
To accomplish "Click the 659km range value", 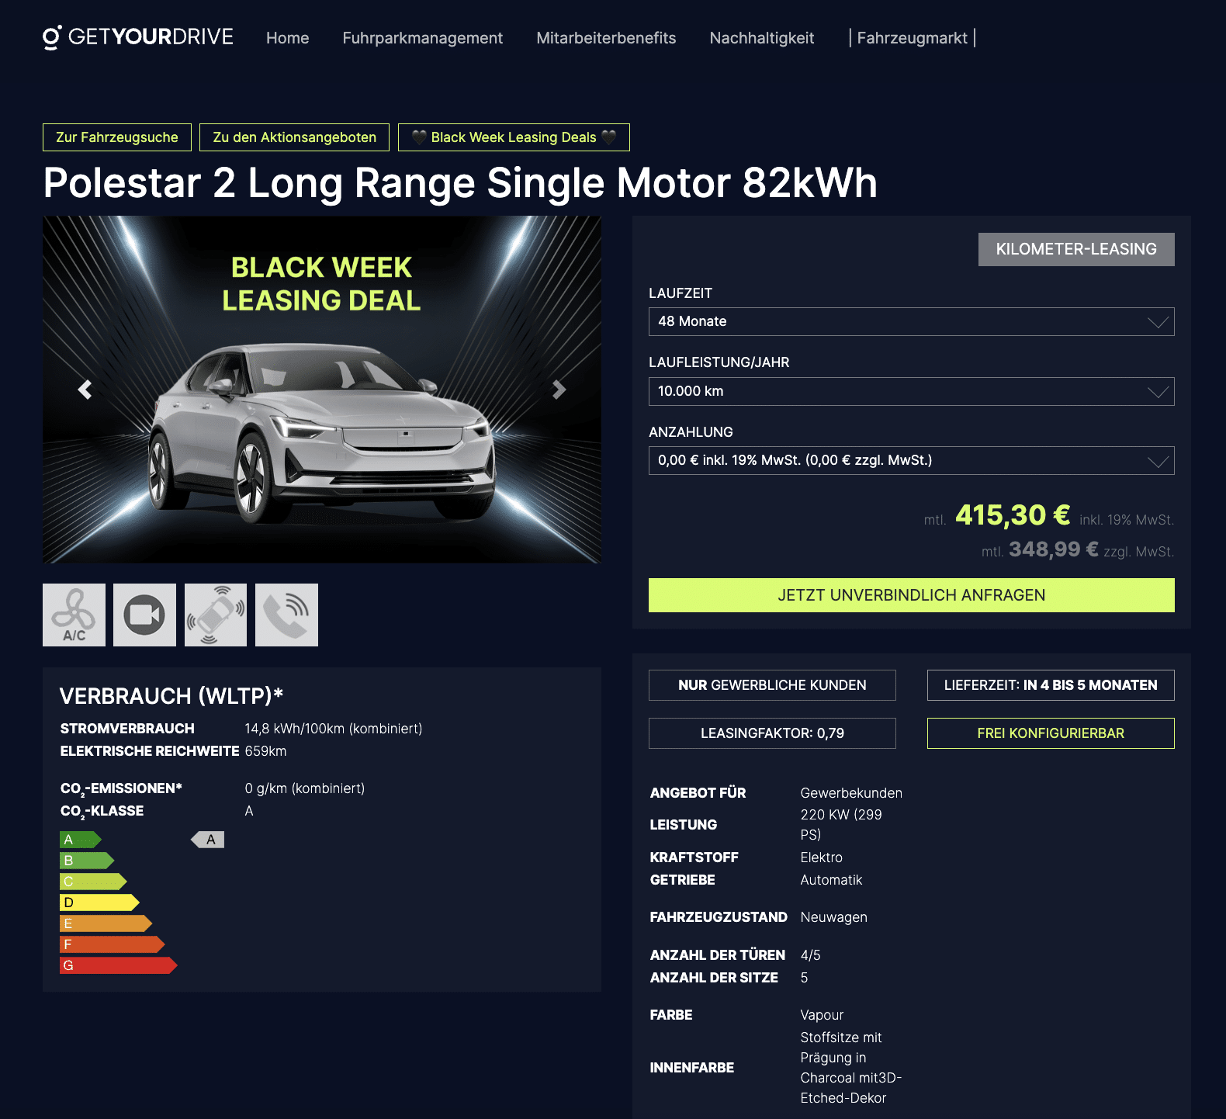I will pyautogui.click(x=265, y=751).
